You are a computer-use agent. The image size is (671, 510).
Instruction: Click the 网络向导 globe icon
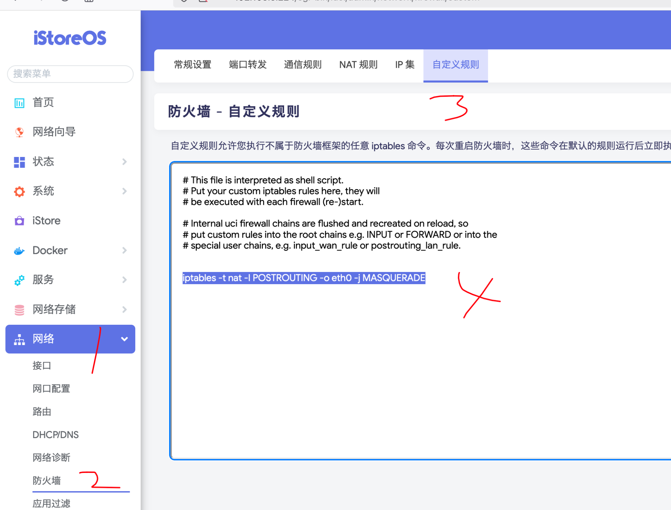point(19,132)
